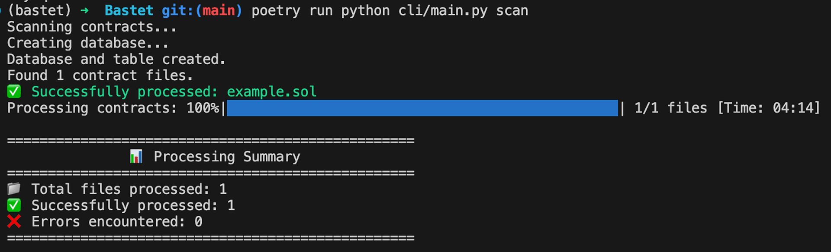Click the 1/1 files counter
Image resolution: width=831 pixels, height=252 pixels.
(670, 108)
